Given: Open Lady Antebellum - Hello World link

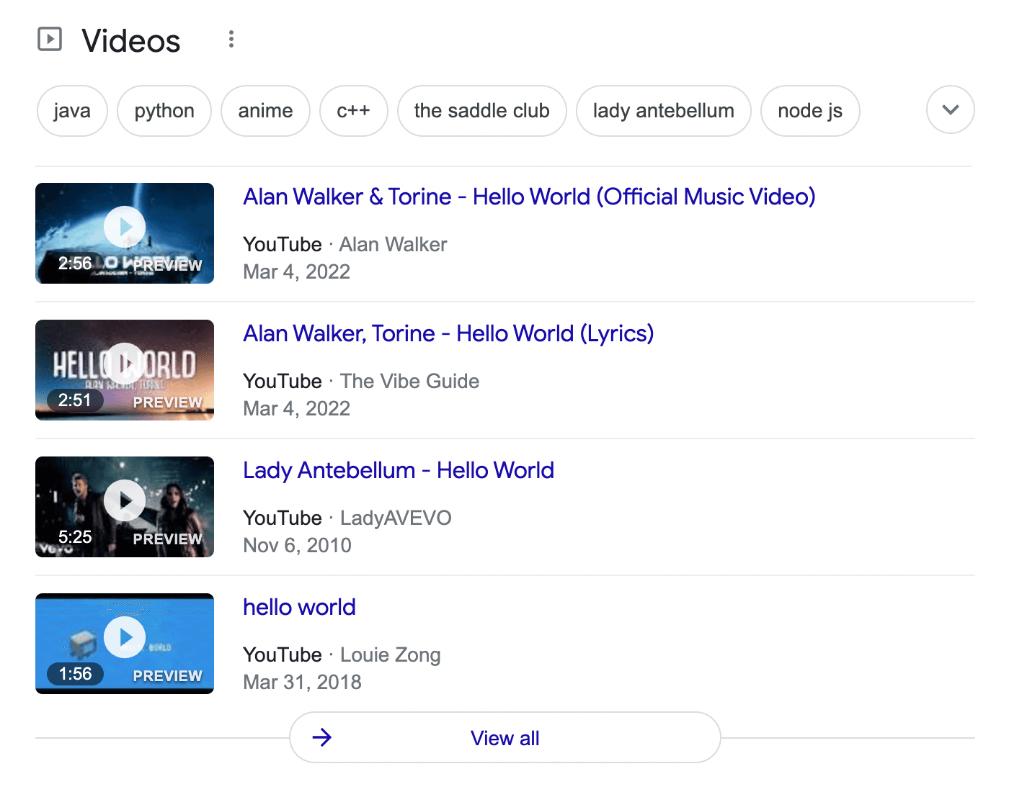Looking at the screenshot, I should pos(399,470).
